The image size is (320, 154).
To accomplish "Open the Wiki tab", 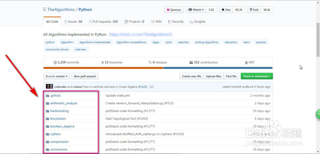I will pyautogui.click(x=156, y=22).
